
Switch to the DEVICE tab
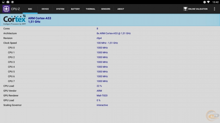[45, 9]
